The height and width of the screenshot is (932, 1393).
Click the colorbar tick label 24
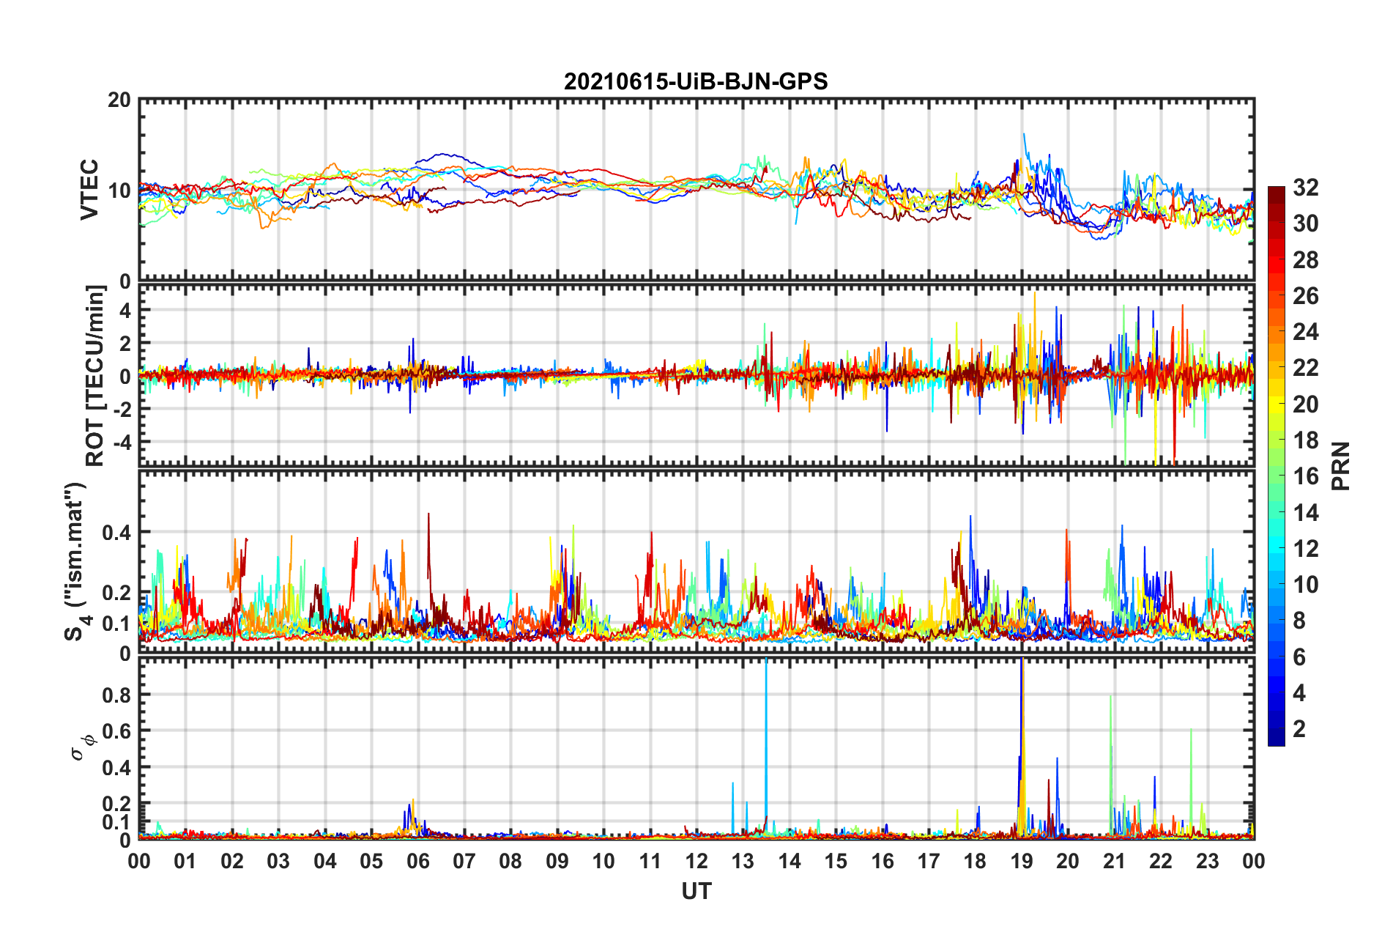1306,333
